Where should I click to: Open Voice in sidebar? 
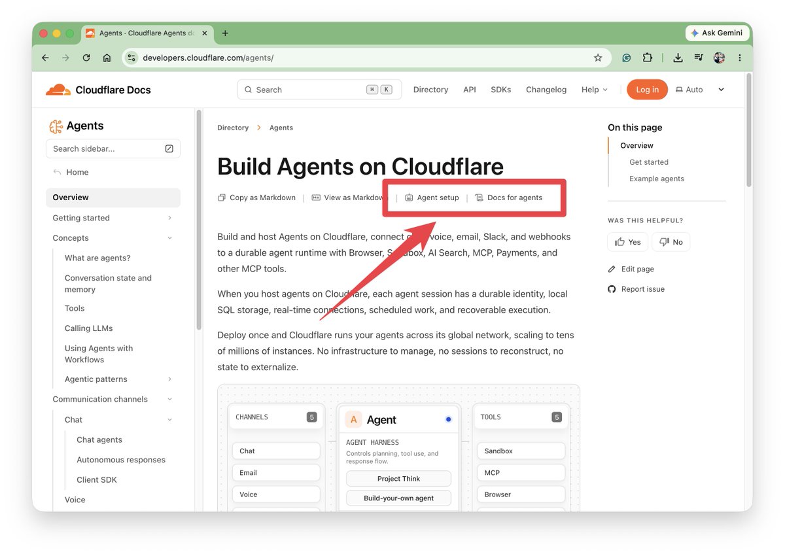(x=75, y=500)
